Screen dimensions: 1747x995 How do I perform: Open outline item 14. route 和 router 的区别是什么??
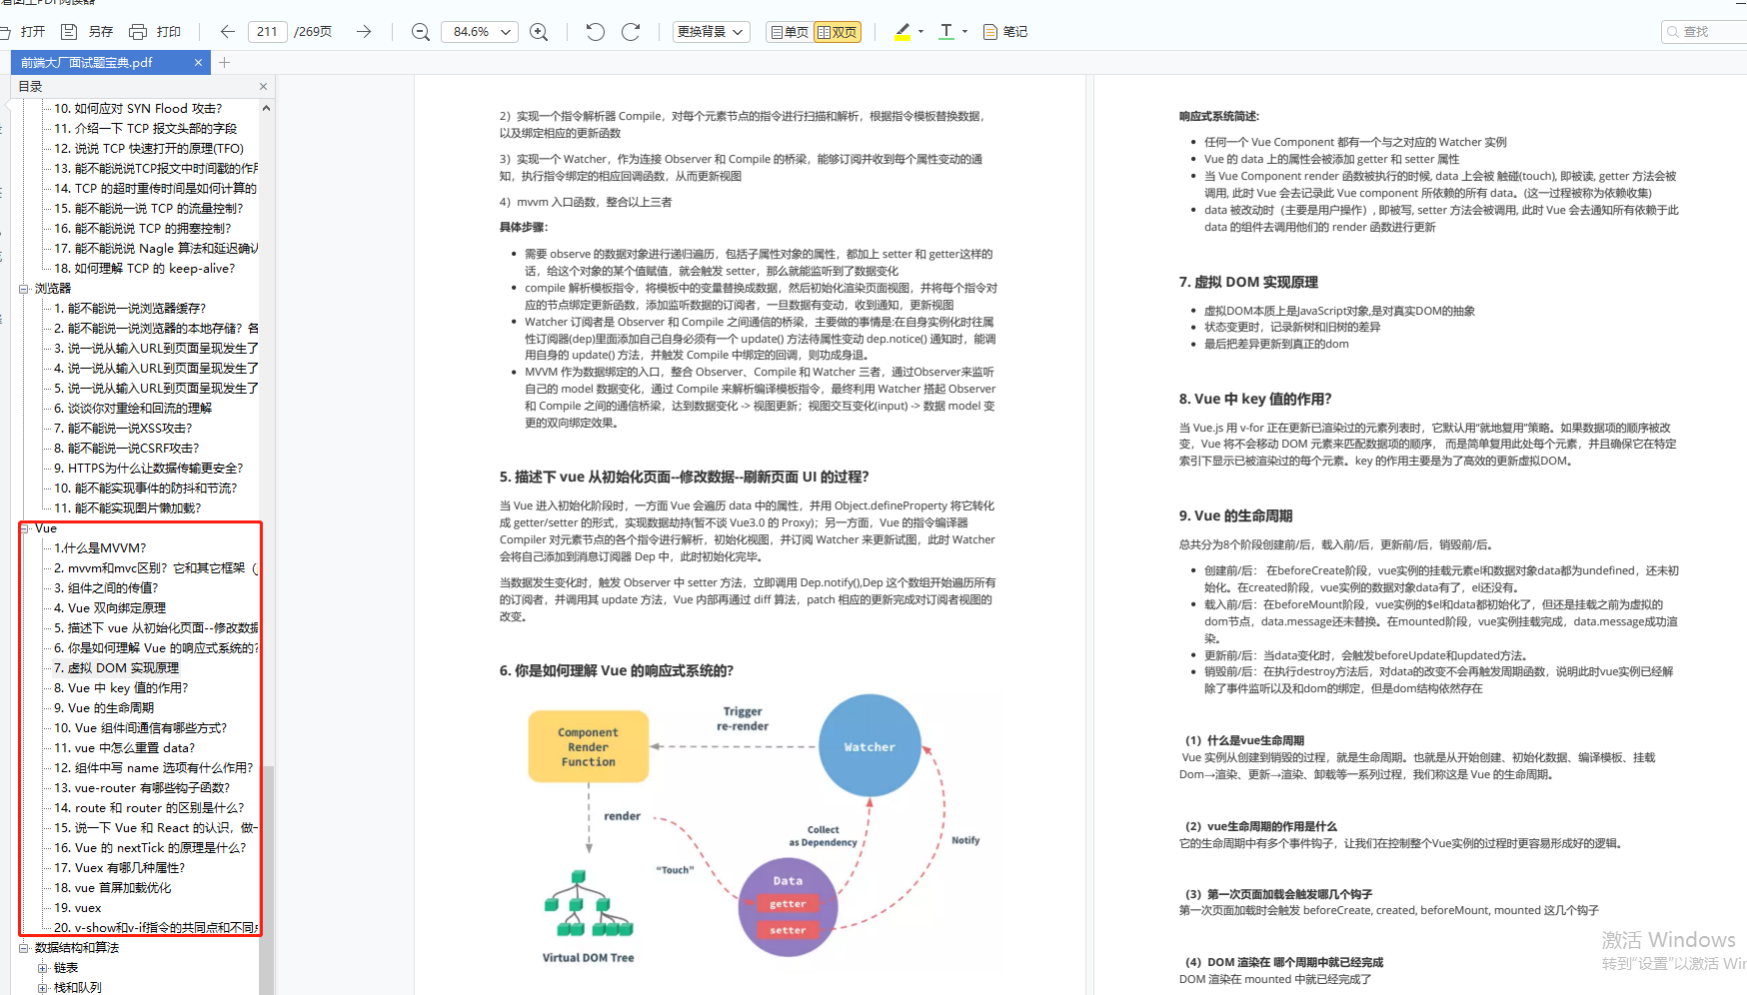pyautogui.click(x=149, y=808)
